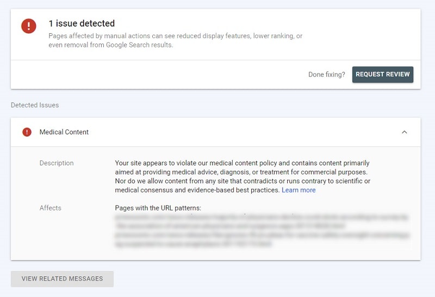The width and height of the screenshot is (435, 297).
Task: Click the '1 issue detected' heading
Action: coord(82,23)
